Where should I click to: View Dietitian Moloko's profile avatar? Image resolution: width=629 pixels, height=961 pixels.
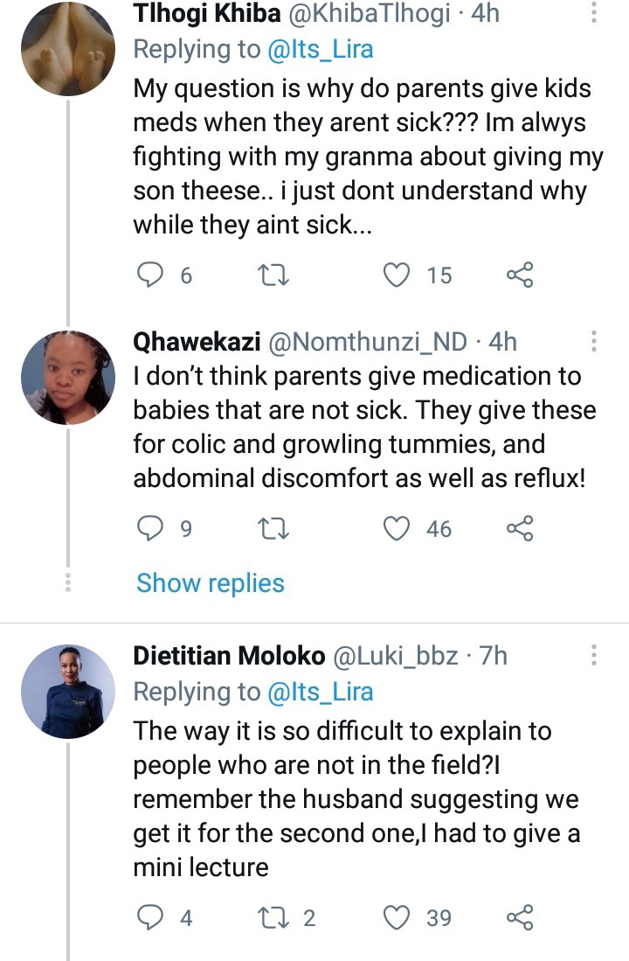68,691
